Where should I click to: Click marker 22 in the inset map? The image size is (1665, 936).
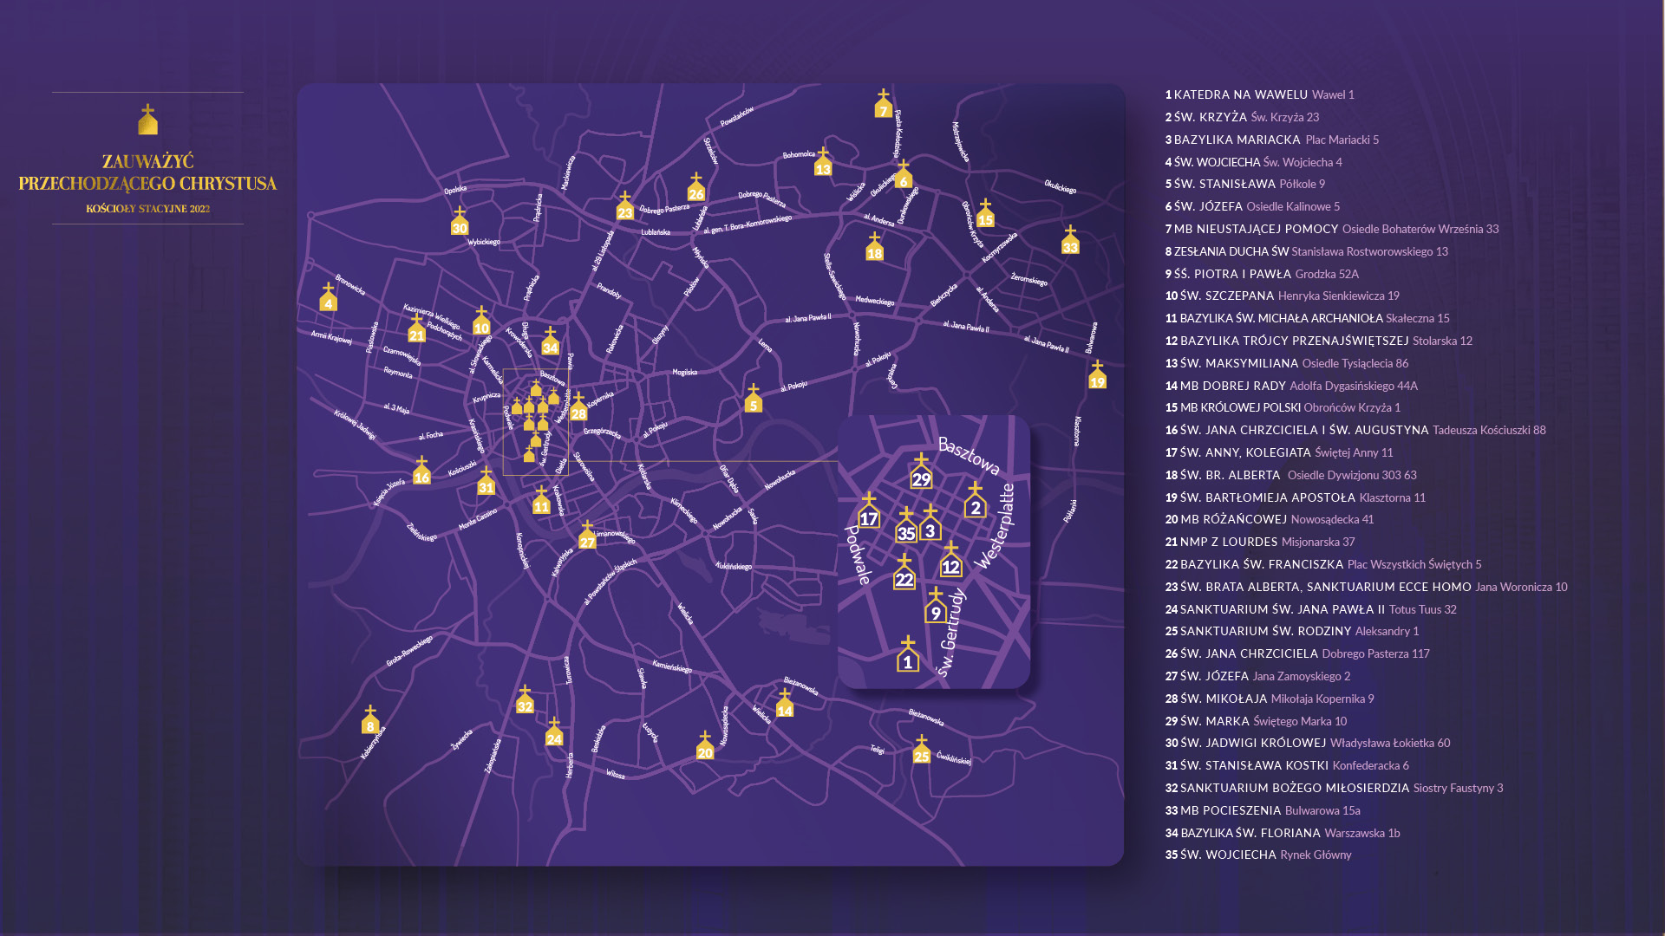pyautogui.click(x=904, y=574)
